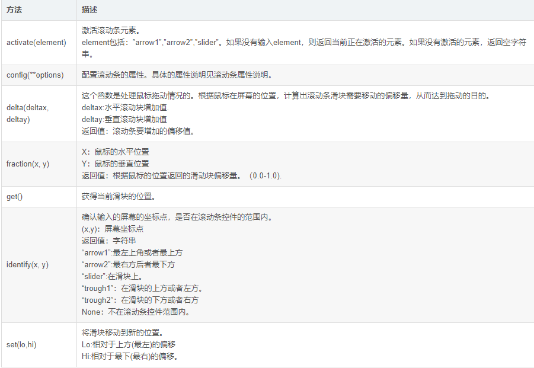Click the line deltay:垂直滚动块增加值
The height and width of the screenshot is (368, 534).
click(124, 120)
